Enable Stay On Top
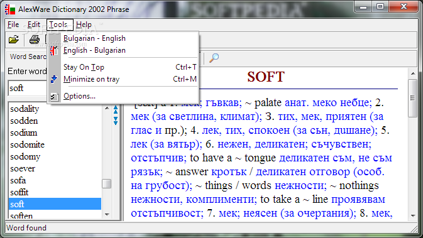423x238 pixels. click(123, 67)
